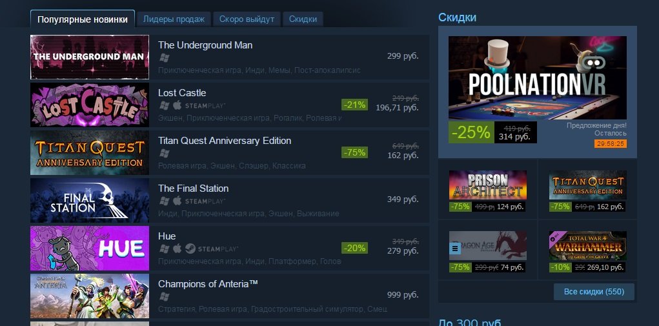Click the -75% badge on Titan Quest row
This screenshot has height=326, width=659.
click(x=354, y=152)
